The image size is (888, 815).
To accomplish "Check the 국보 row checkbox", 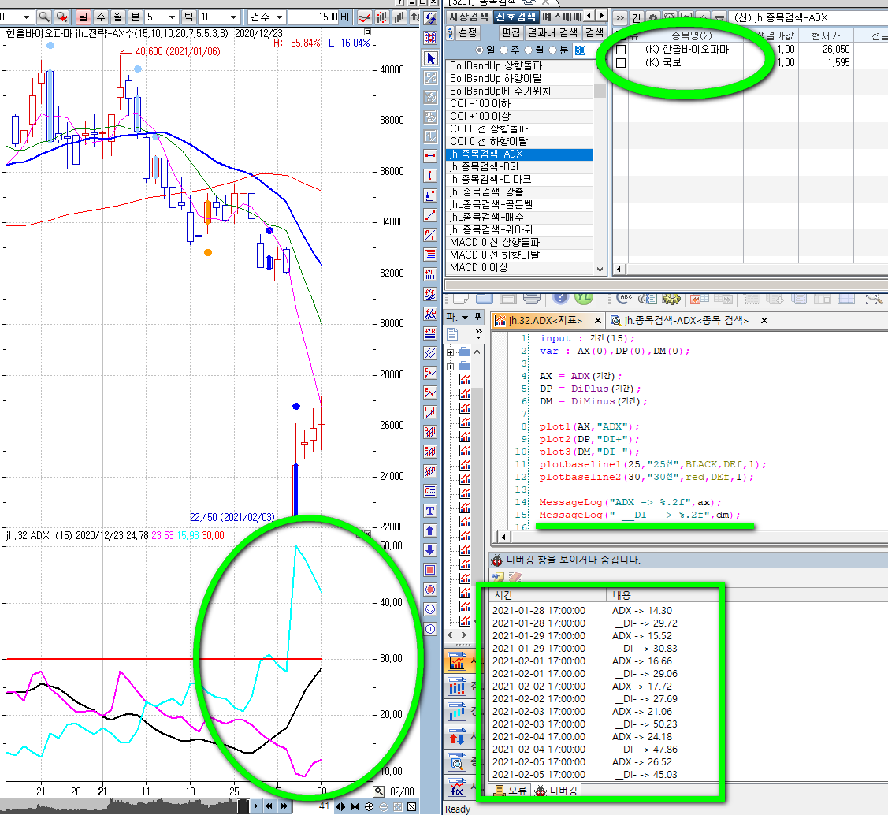I will coord(621,62).
